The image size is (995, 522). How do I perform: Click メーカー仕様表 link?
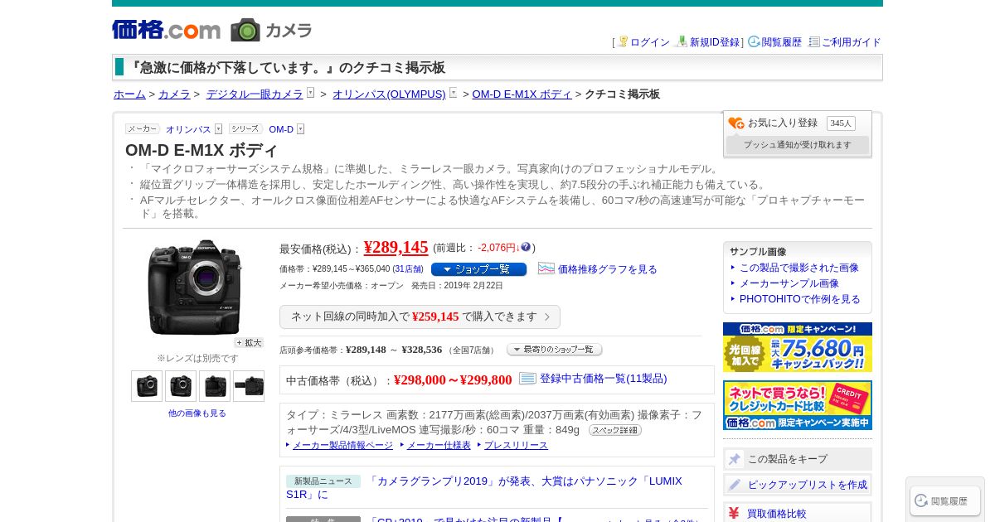coord(439,445)
